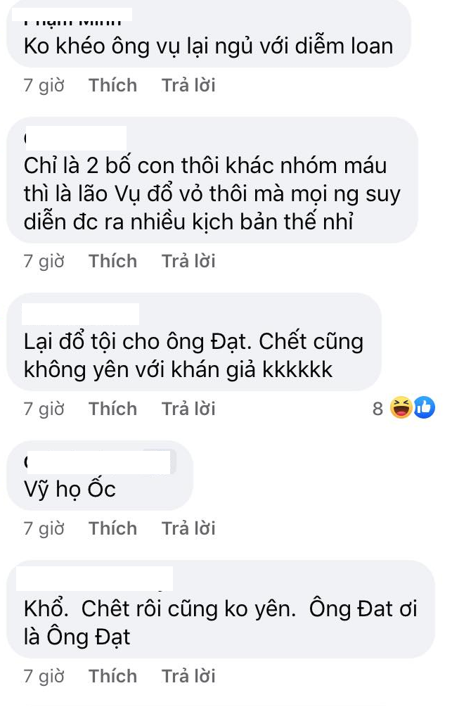Like the 'Vỹ họ Ốc' comment
The height and width of the screenshot is (707, 452).
112,528
